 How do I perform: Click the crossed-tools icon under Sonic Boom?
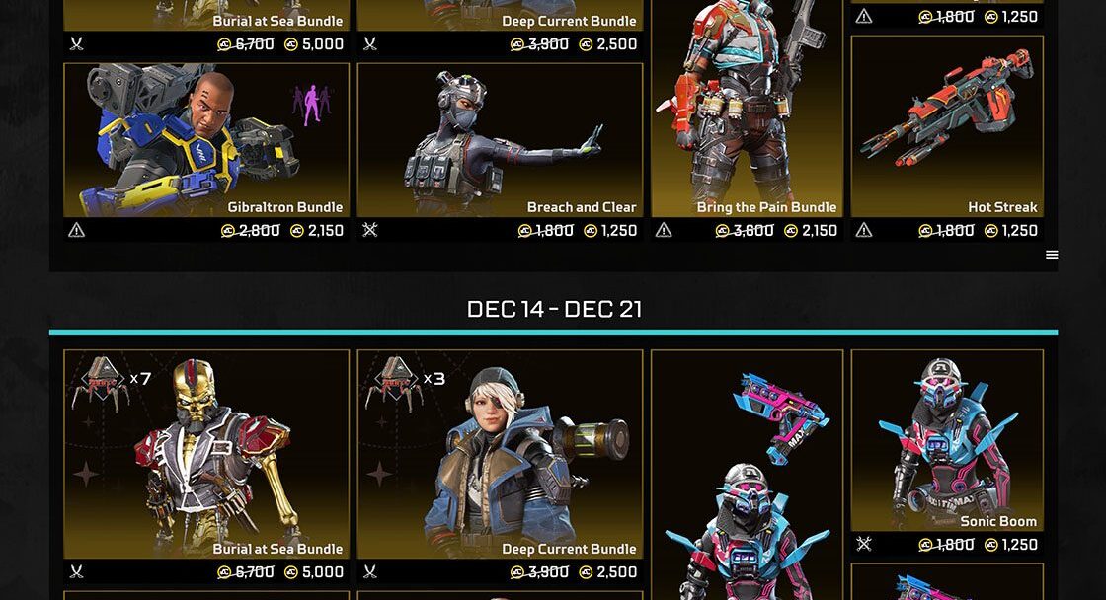pos(863,544)
